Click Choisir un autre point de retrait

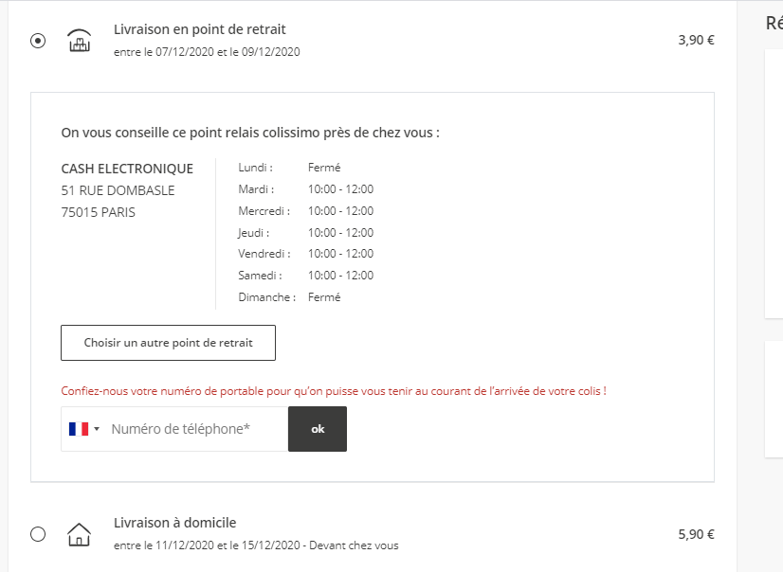169,343
